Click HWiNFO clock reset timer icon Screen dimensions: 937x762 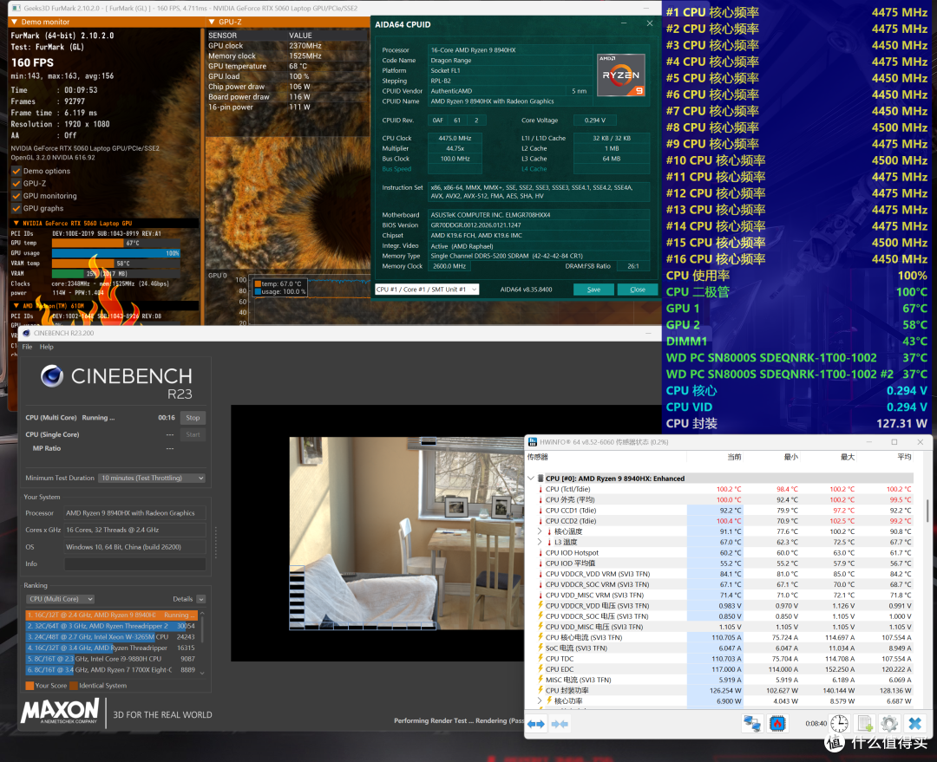pos(839,724)
